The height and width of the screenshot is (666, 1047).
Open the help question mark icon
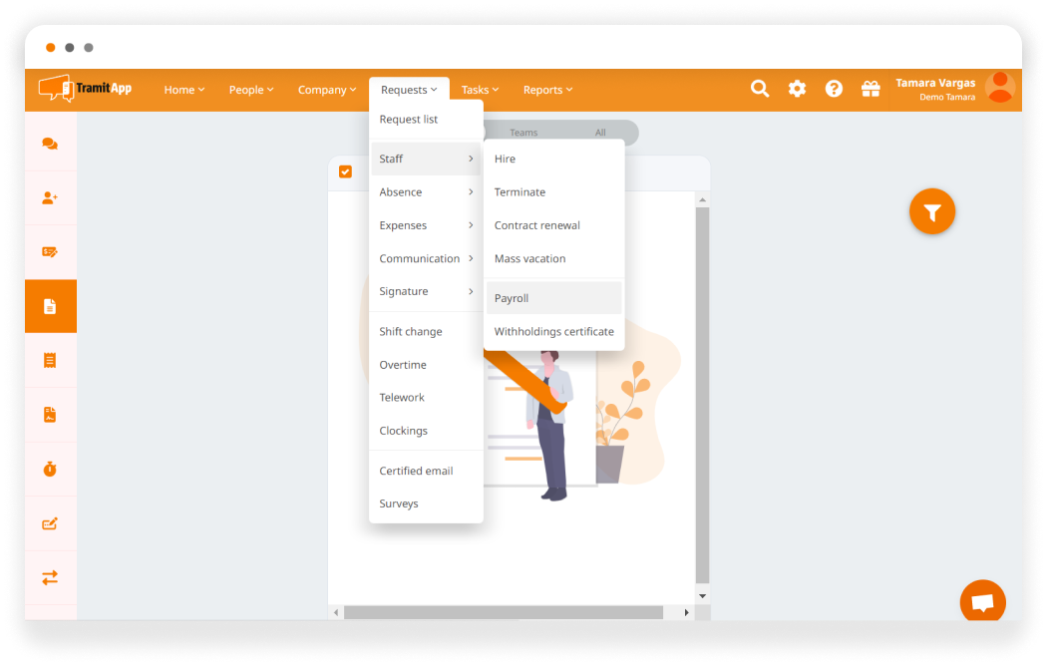[834, 89]
